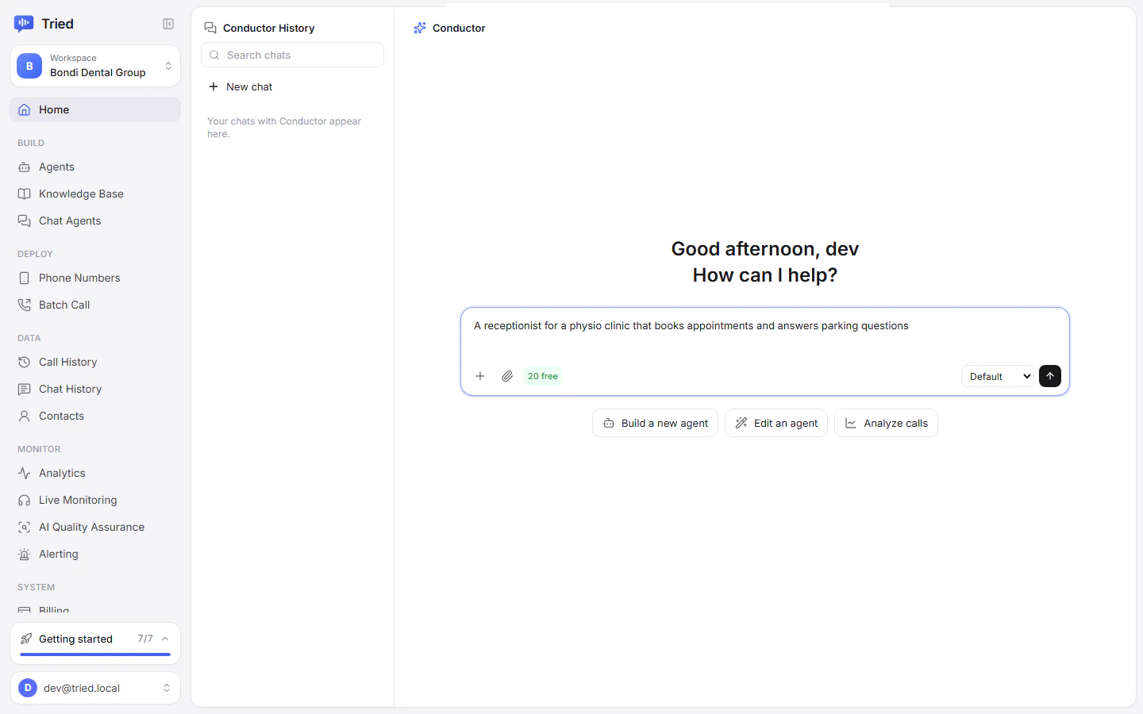Attach a file with the paperclip icon
Viewport: 1143px width, 714px height.
[x=507, y=376]
